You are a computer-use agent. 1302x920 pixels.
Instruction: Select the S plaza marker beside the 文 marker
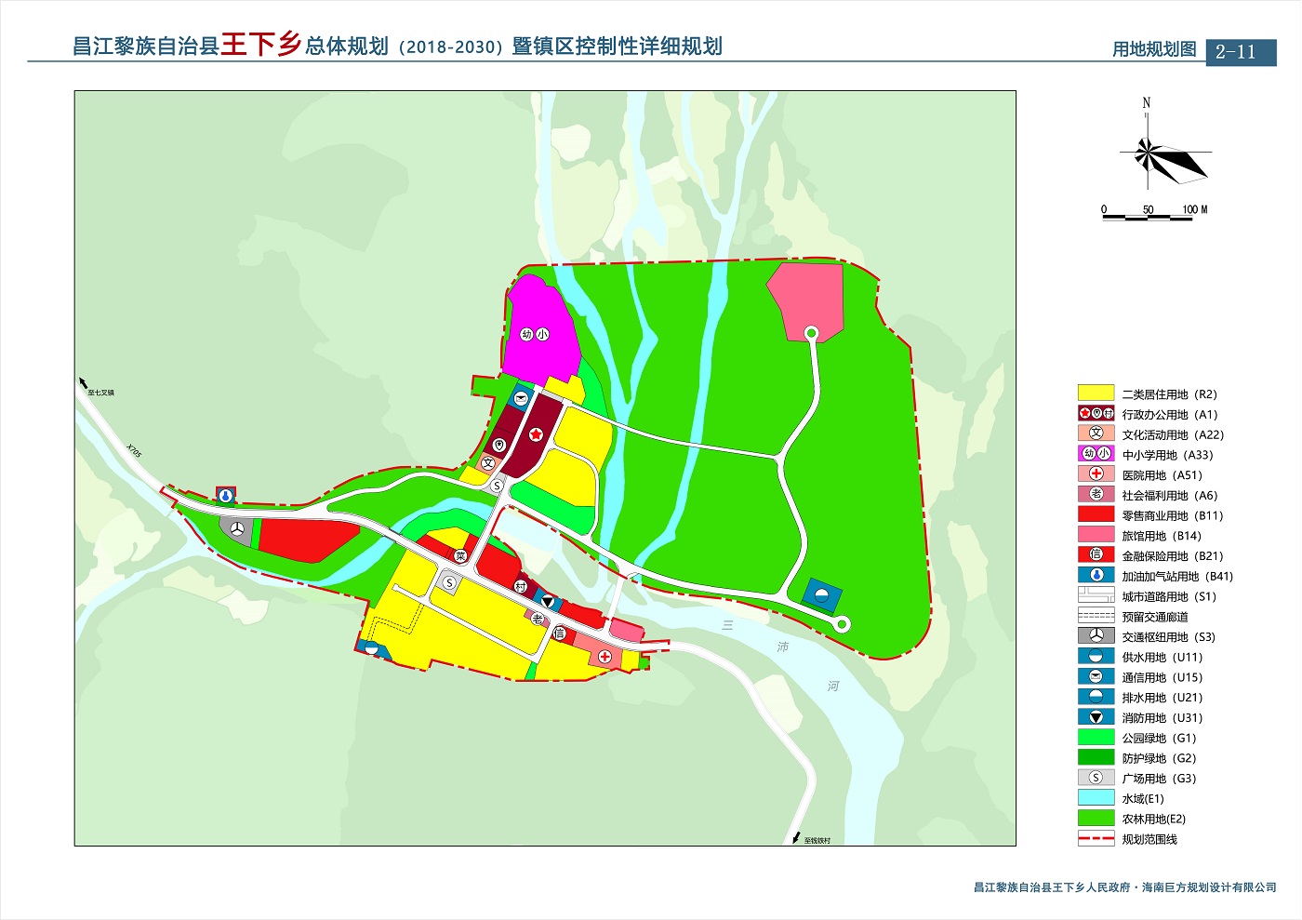(x=497, y=486)
